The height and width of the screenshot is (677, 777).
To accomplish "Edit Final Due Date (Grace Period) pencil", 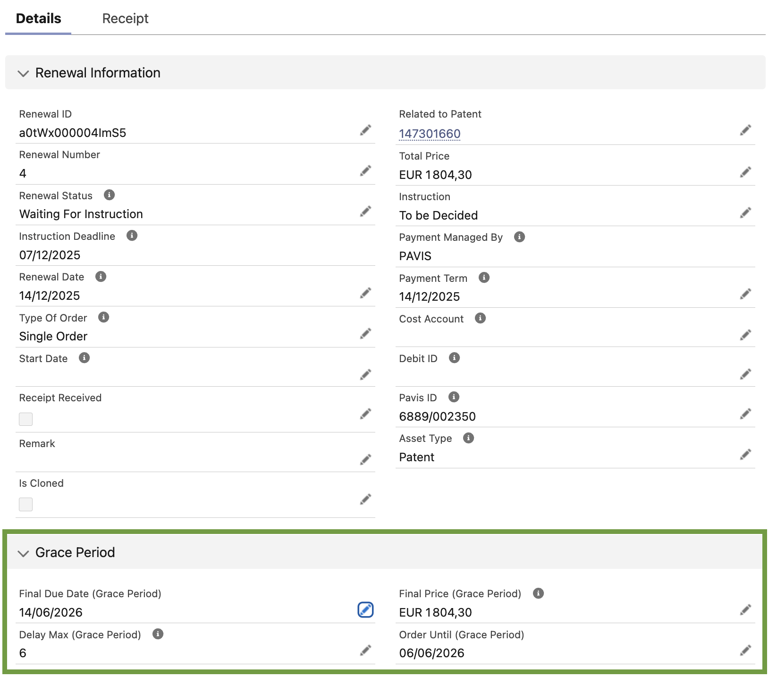I will pyautogui.click(x=365, y=610).
